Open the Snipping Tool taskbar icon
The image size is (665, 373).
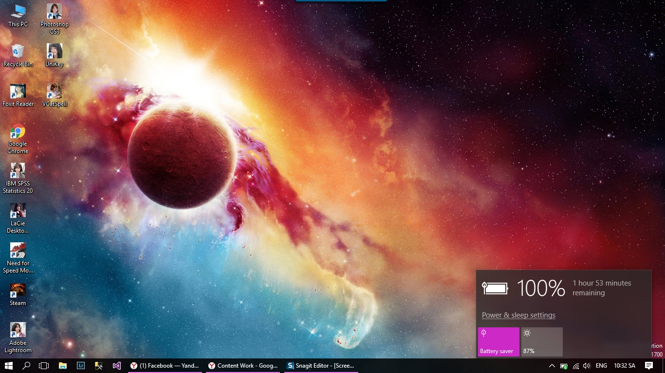tap(99, 366)
